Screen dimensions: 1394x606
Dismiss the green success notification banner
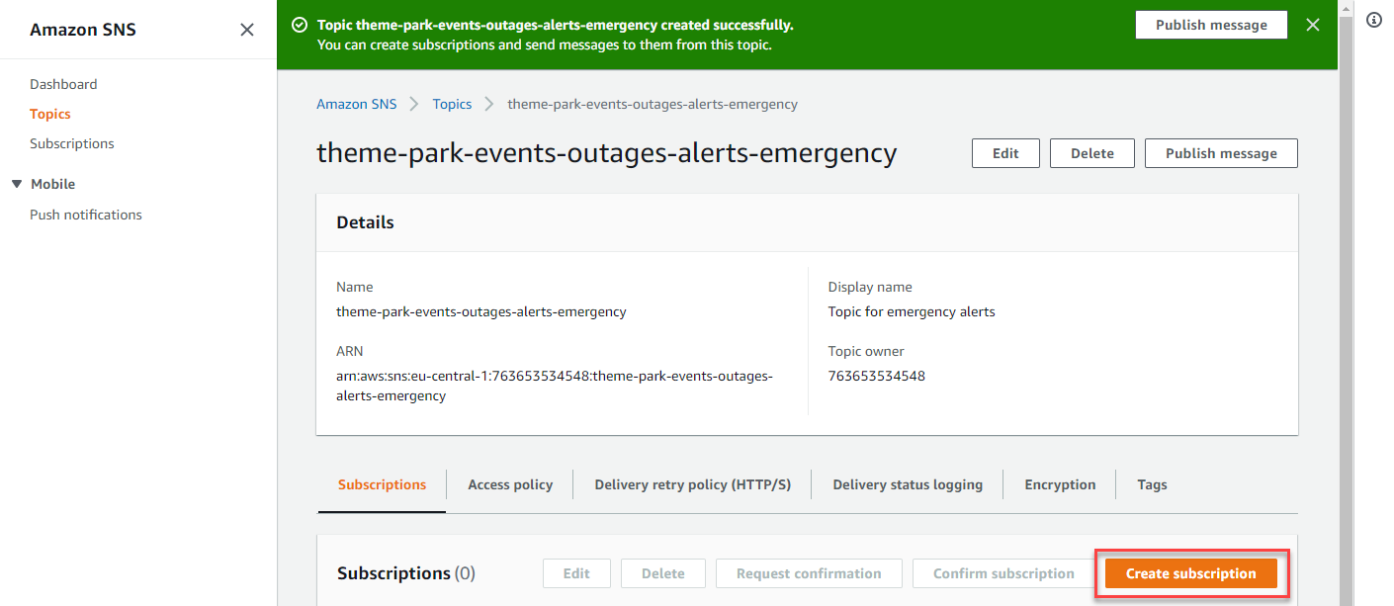1313,25
